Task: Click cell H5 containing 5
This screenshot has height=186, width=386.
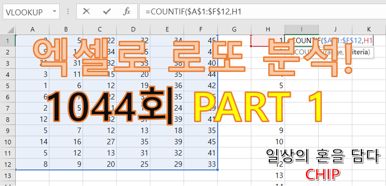Action: 268,85
